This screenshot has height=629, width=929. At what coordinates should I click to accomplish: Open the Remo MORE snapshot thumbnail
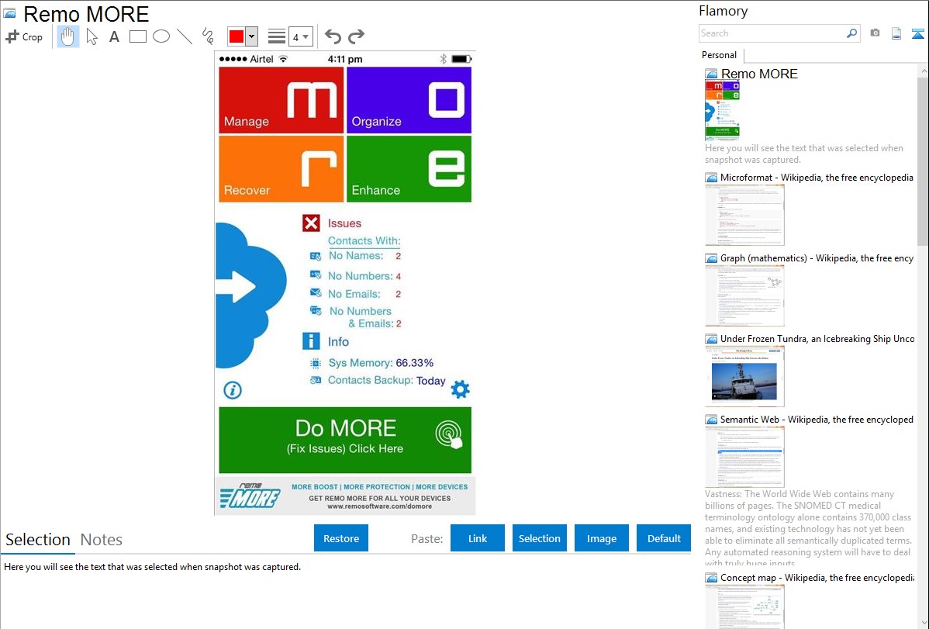click(722, 109)
